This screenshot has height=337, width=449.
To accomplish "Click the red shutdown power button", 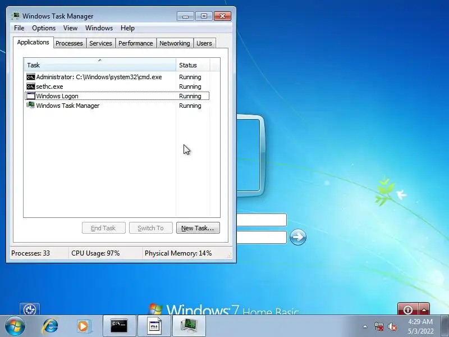I will click(408, 309).
